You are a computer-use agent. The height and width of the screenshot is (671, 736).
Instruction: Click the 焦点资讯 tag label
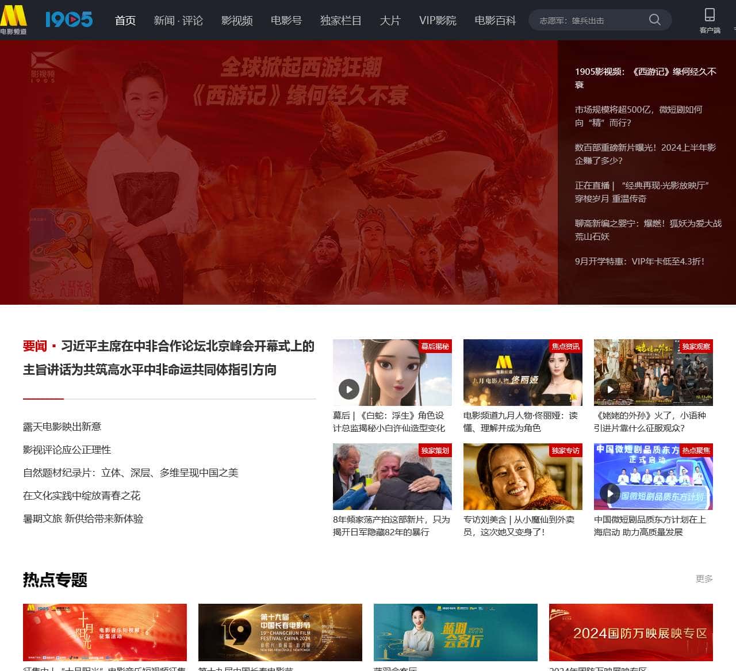tap(566, 346)
